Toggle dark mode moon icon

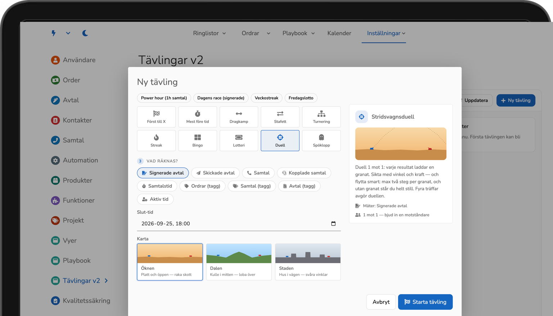point(85,33)
